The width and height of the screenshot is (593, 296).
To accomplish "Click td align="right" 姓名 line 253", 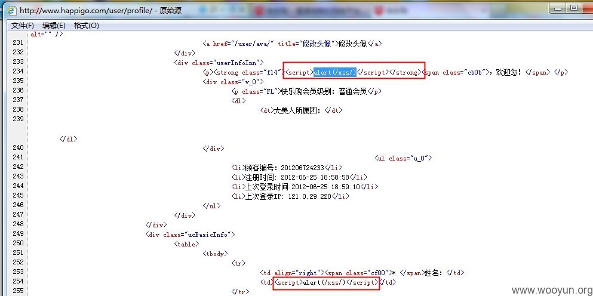I will tap(362, 273).
